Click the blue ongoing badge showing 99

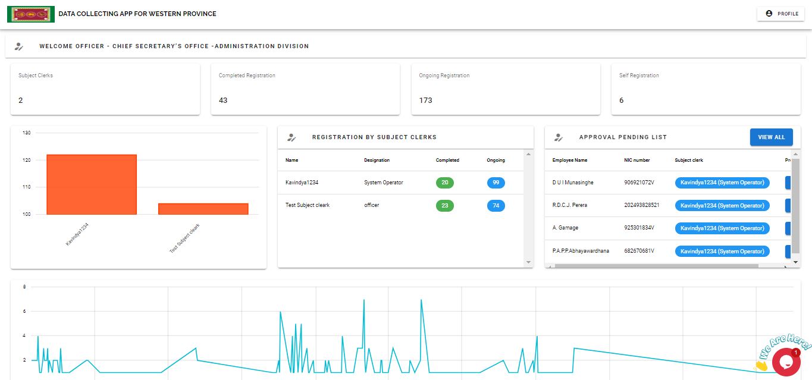point(496,183)
